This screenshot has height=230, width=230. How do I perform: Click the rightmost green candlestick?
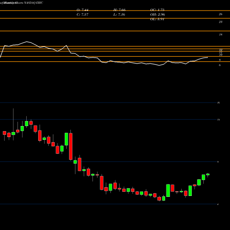click(208, 174)
